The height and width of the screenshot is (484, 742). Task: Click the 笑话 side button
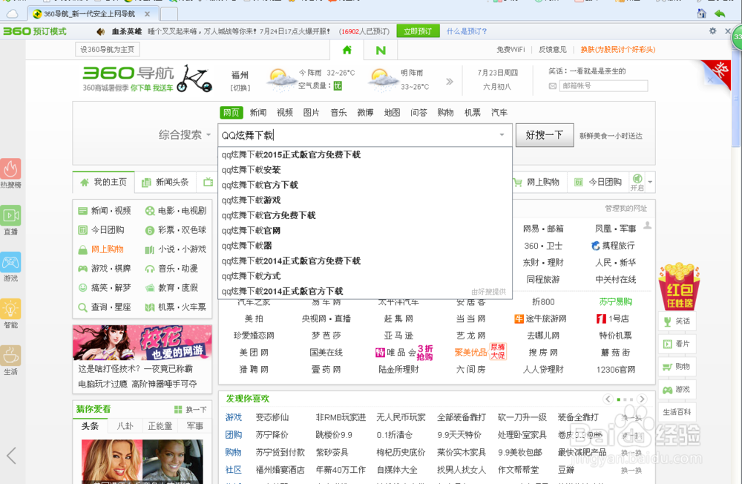coord(677,321)
